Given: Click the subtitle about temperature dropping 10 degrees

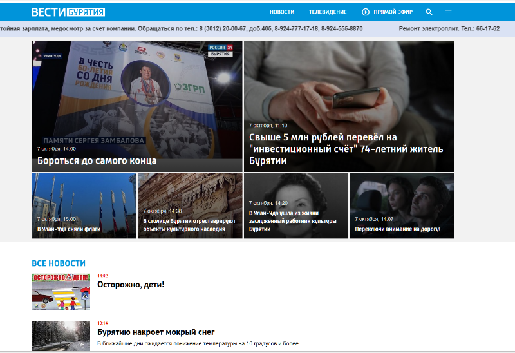Looking at the screenshot, I should (x=198, y=343).
